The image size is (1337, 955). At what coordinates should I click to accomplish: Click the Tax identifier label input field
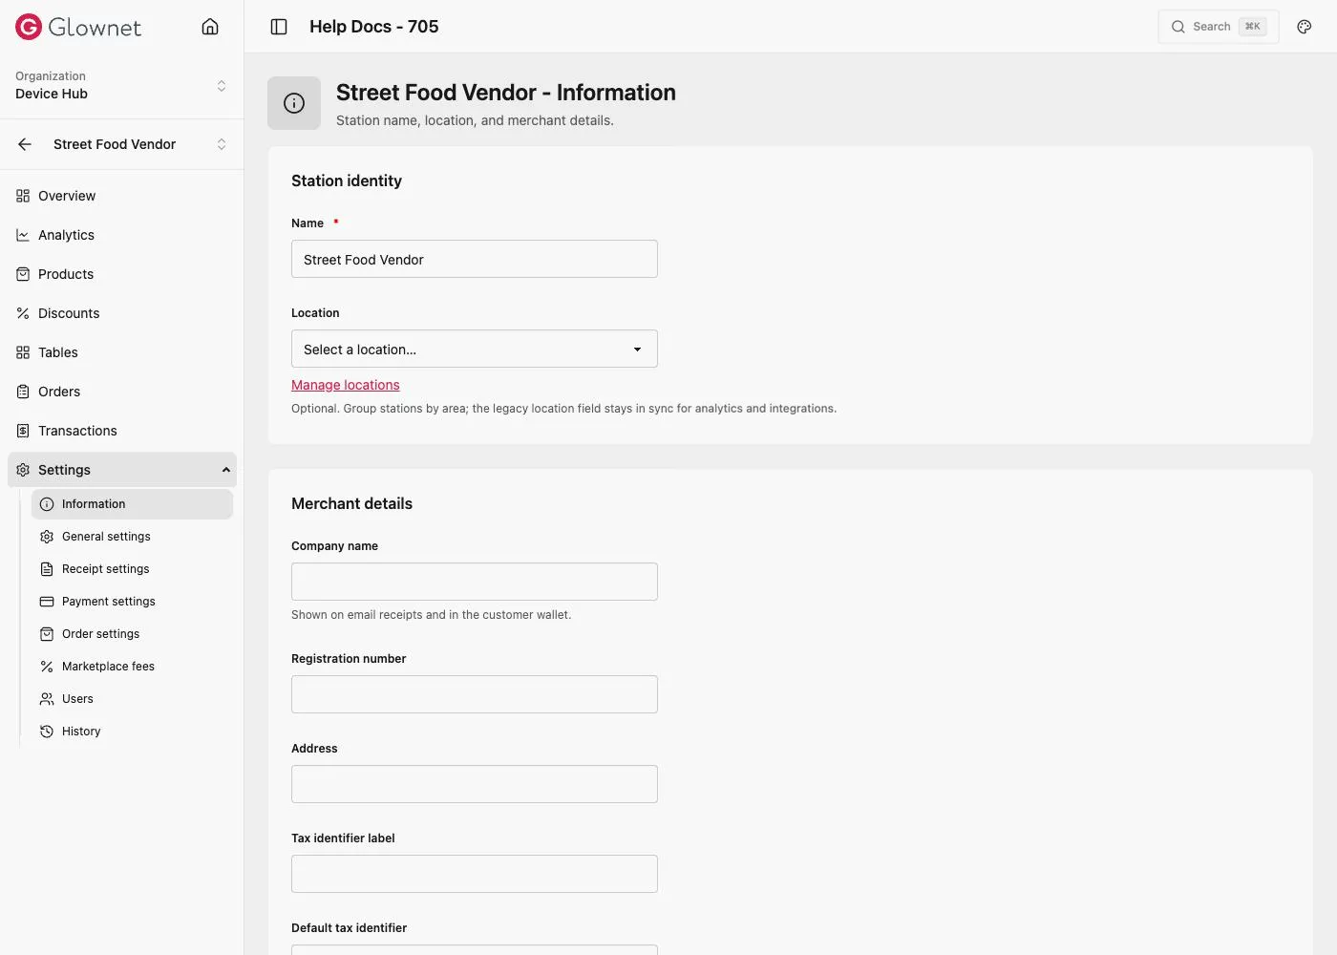(475, 874)
